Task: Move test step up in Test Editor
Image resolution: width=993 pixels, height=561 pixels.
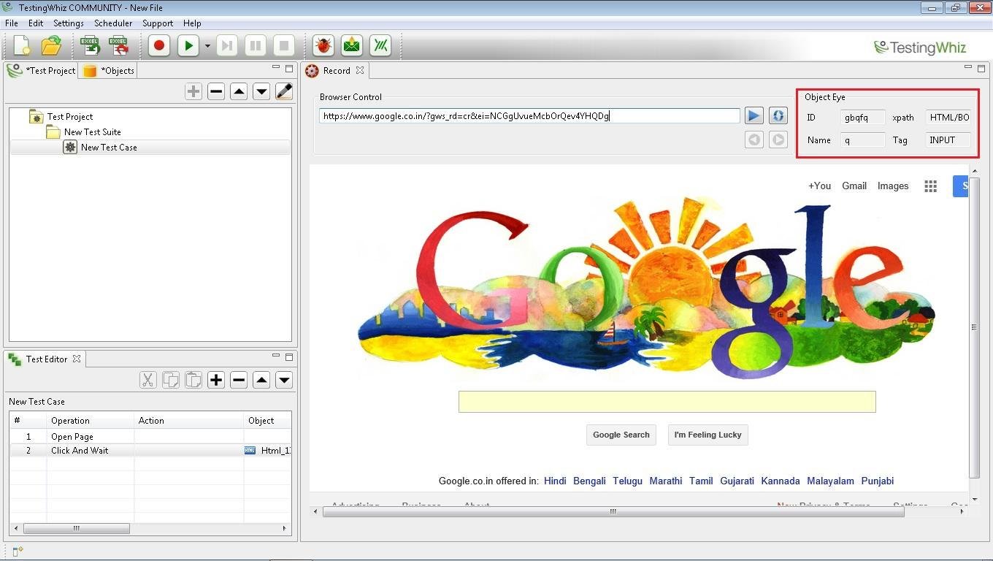Action: tap(261, 379)
